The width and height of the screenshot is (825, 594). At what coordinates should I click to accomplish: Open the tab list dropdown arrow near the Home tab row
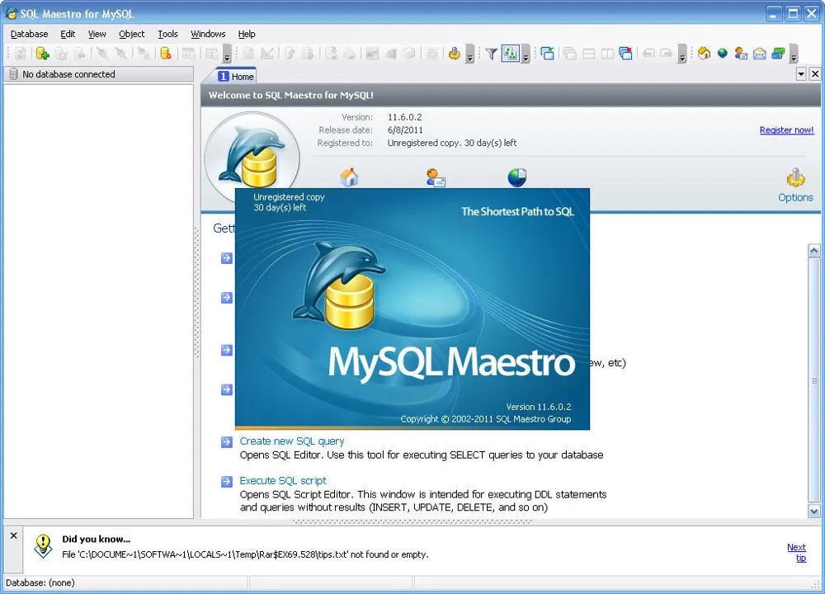click(801, 74)
